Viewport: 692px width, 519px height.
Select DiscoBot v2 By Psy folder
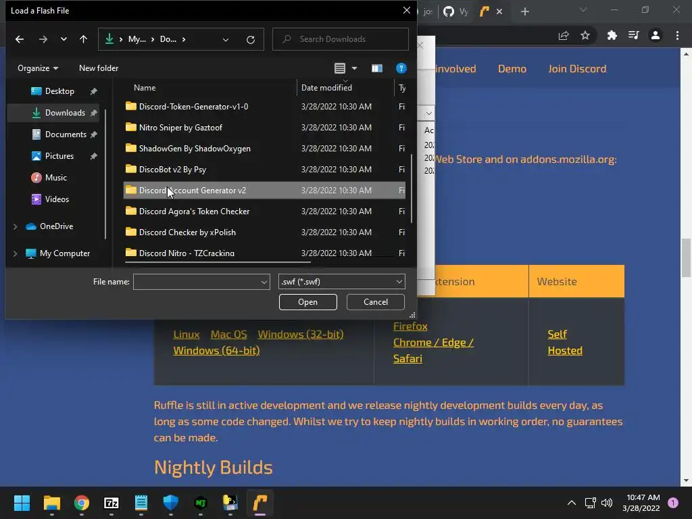[264, 170]
